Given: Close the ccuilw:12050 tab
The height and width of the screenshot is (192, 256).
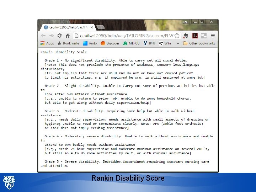Looking at the screenshot, I should pyautogui.click(x=92, y=27).
